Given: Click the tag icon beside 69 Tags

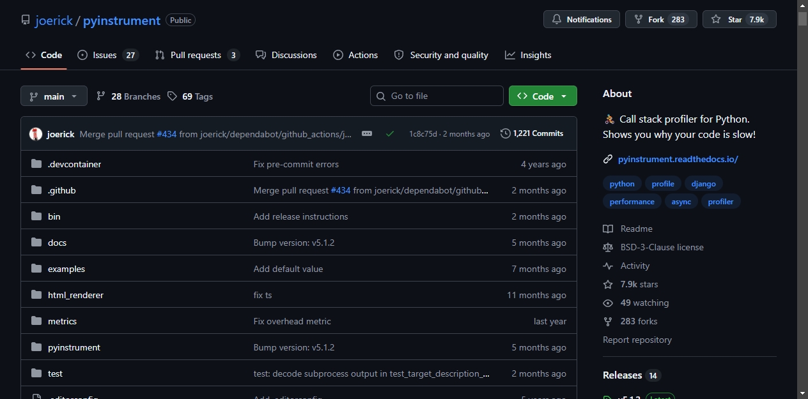Looking at the screenshot, I should (x=172, y=96).
